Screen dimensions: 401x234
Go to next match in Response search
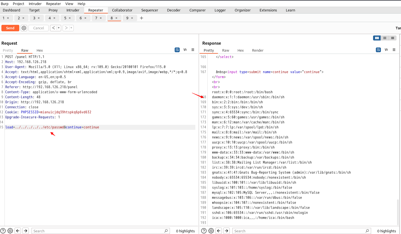tap(227, 231)
